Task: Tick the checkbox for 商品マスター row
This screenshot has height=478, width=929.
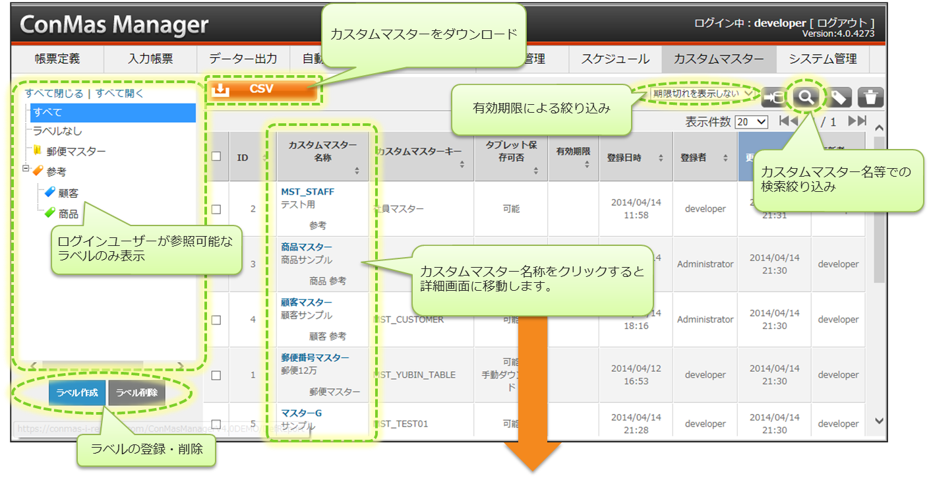Action: tap(216, 264)
